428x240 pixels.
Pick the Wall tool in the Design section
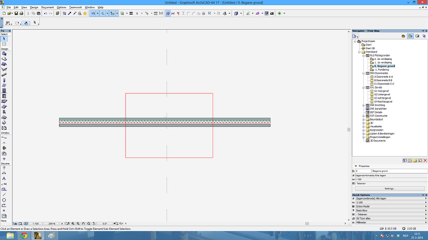coord(4,53)
